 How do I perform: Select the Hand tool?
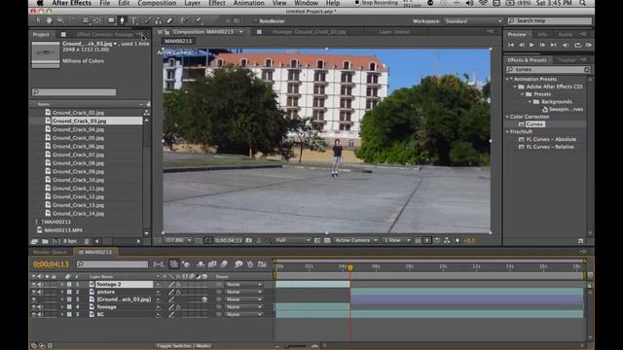click(x=49, y=20)
